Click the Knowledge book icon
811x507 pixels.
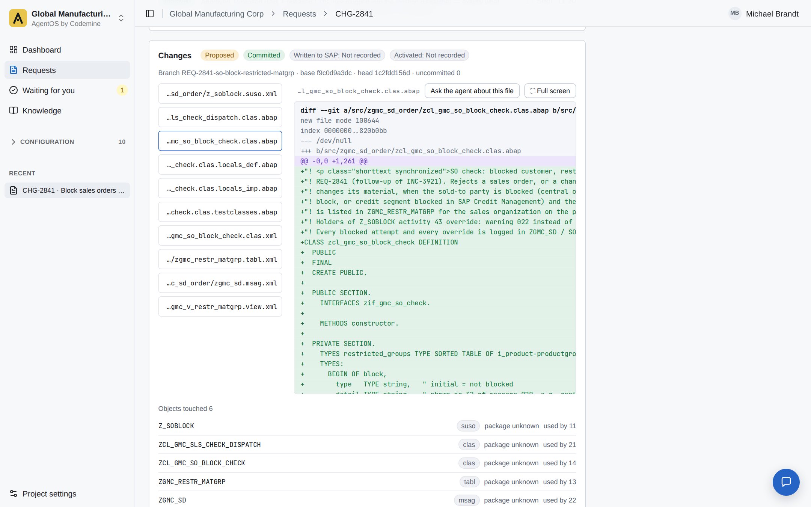[14, 110]
